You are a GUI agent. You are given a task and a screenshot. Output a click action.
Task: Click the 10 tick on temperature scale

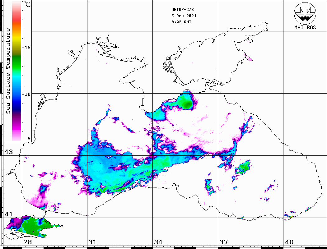[x=27, y=95]
